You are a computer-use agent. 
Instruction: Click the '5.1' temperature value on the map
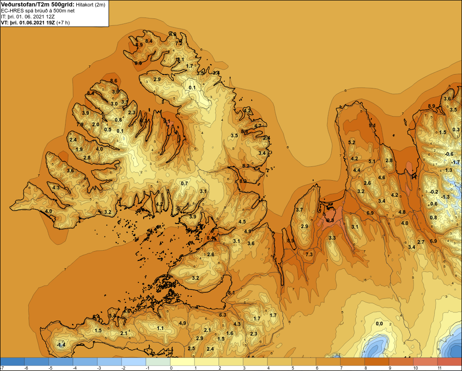tap(372, 161)
